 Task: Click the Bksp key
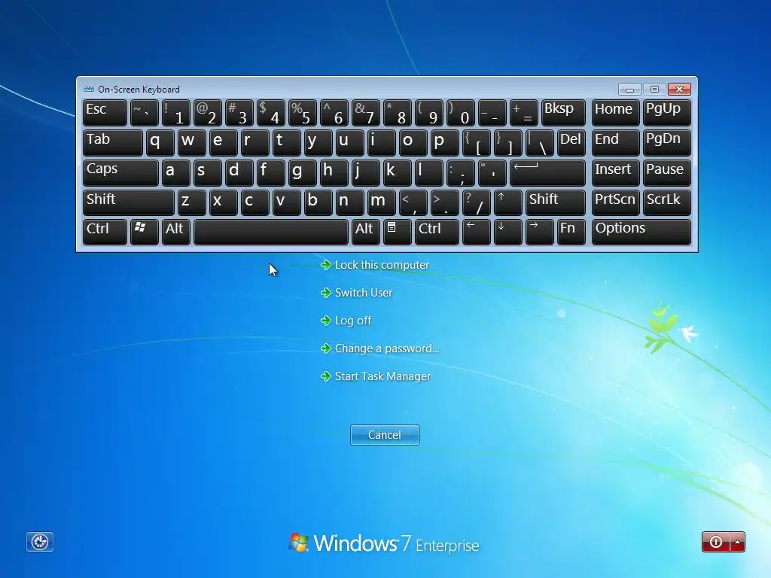click(563, 113)
